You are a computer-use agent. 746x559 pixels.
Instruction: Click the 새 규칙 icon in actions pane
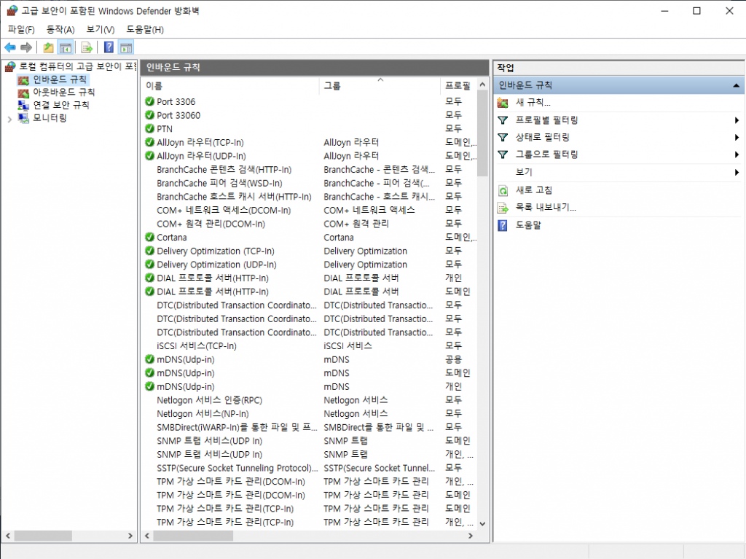pyautogui.click(x=503, y=102)
